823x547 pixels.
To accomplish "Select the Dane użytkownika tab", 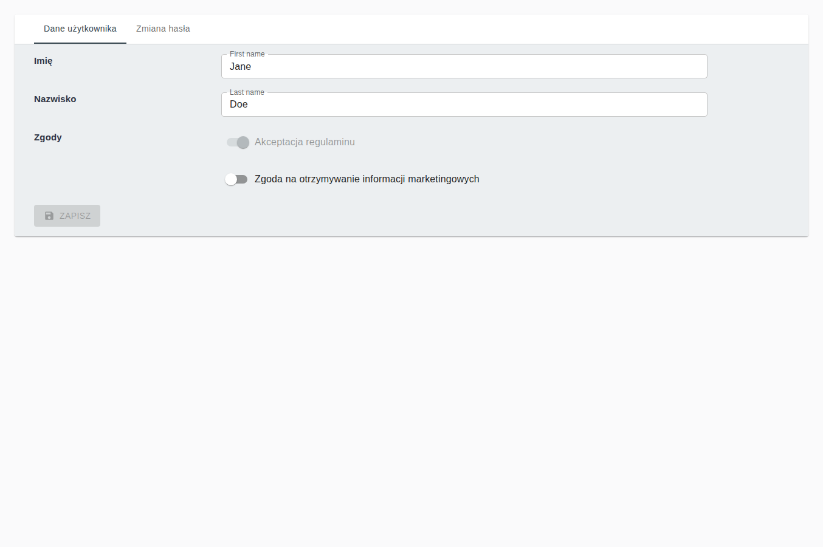I will [80, 29].
